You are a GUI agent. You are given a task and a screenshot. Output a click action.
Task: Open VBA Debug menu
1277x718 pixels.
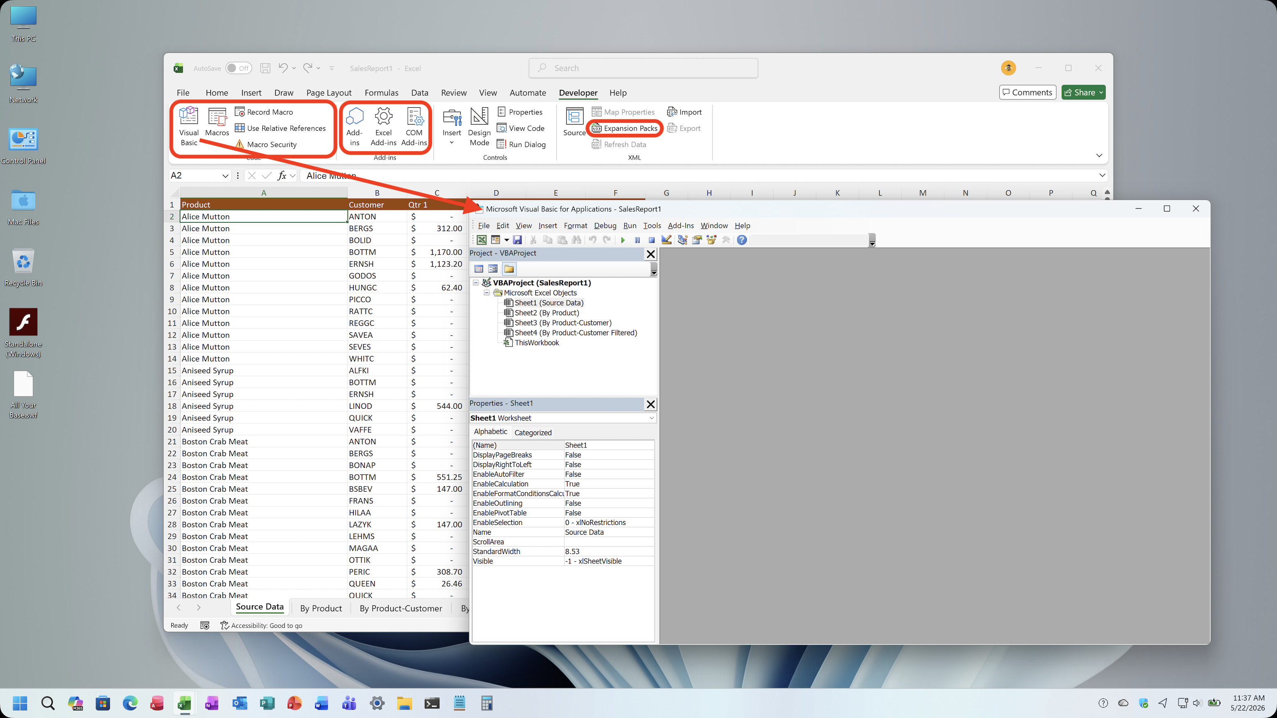click(x=605, y=226)
